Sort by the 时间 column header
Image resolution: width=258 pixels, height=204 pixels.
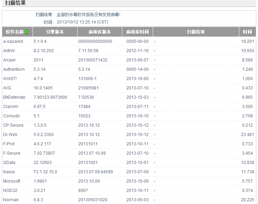coord(248,32)
